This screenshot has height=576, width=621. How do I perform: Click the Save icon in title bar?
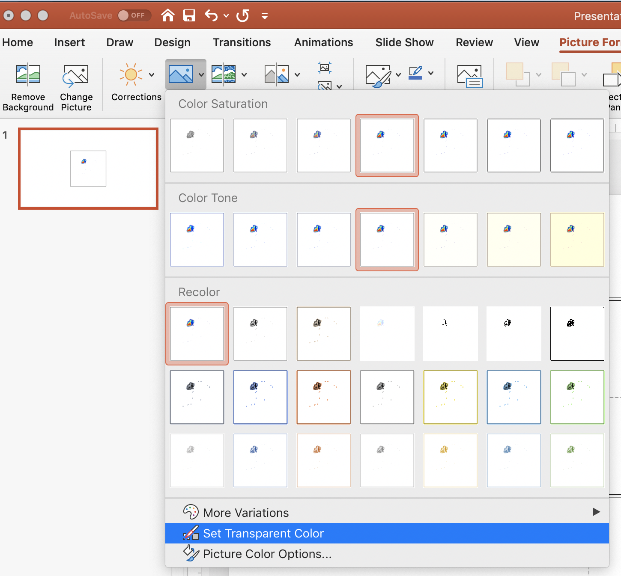coord(189,16)
